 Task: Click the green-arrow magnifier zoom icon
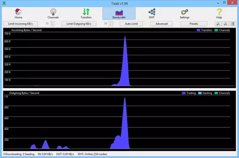click(x=218, y=24)
